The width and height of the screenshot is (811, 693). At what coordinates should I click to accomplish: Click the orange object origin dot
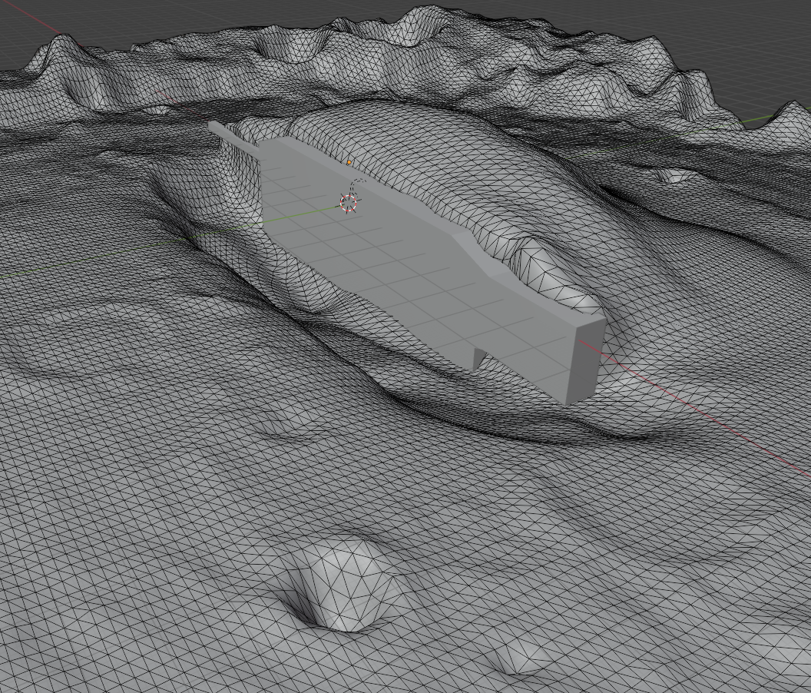click(x=350, y=163)
